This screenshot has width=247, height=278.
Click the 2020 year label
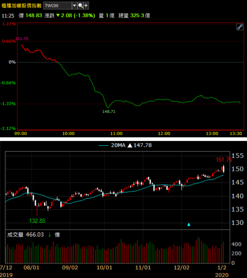pyautogui.click(x=222, y=275)
